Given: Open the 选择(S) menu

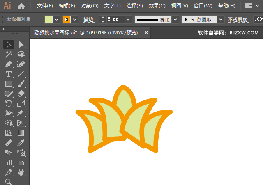Looking at the screenshot, I should coord(134,6).
